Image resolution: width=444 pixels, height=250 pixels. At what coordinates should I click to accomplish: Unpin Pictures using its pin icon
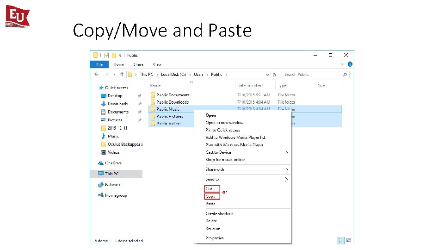(140, 120)
